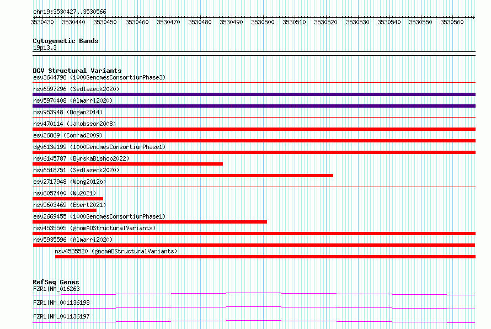Click the short red bar under nsv6057400
Screen dimensions: 491x329
tap(68, 199)
